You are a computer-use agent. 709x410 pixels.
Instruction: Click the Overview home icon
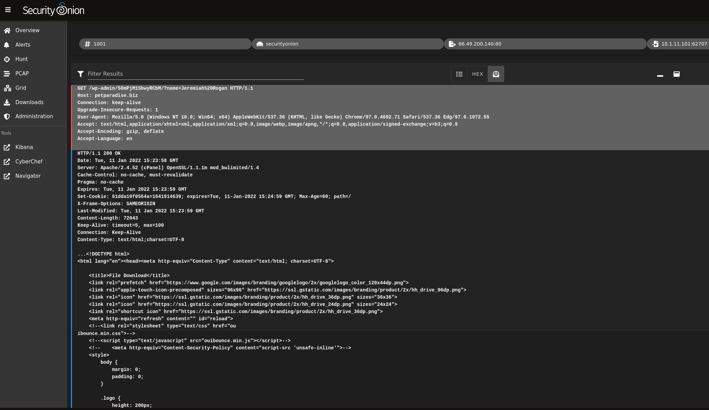pyautogui.click(x=7, y=30)
